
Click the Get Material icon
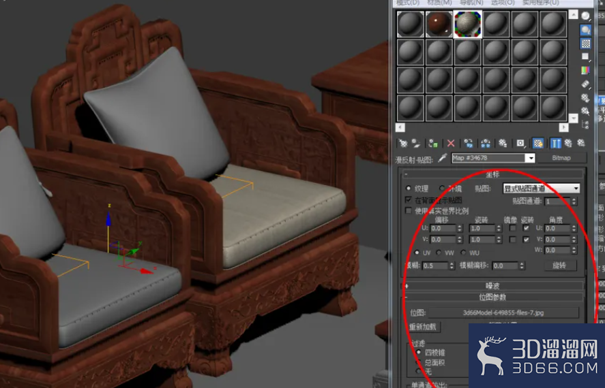403,144
